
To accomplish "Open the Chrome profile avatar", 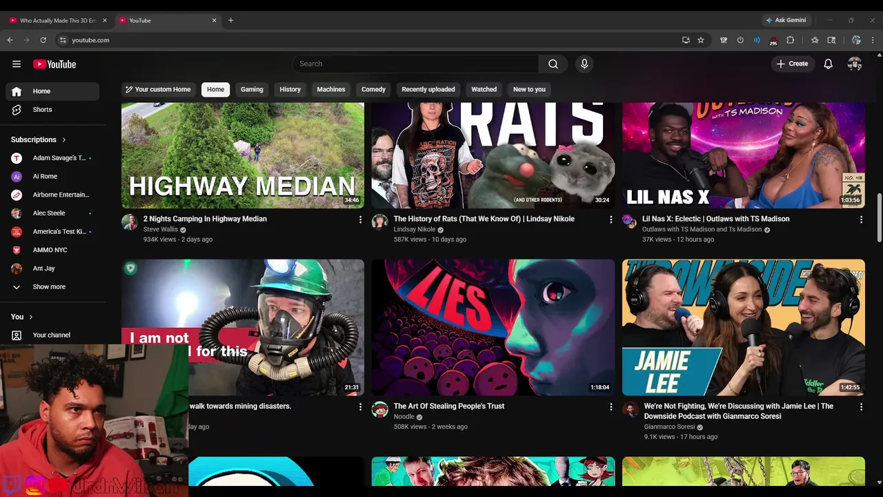I will click(856, 40).
